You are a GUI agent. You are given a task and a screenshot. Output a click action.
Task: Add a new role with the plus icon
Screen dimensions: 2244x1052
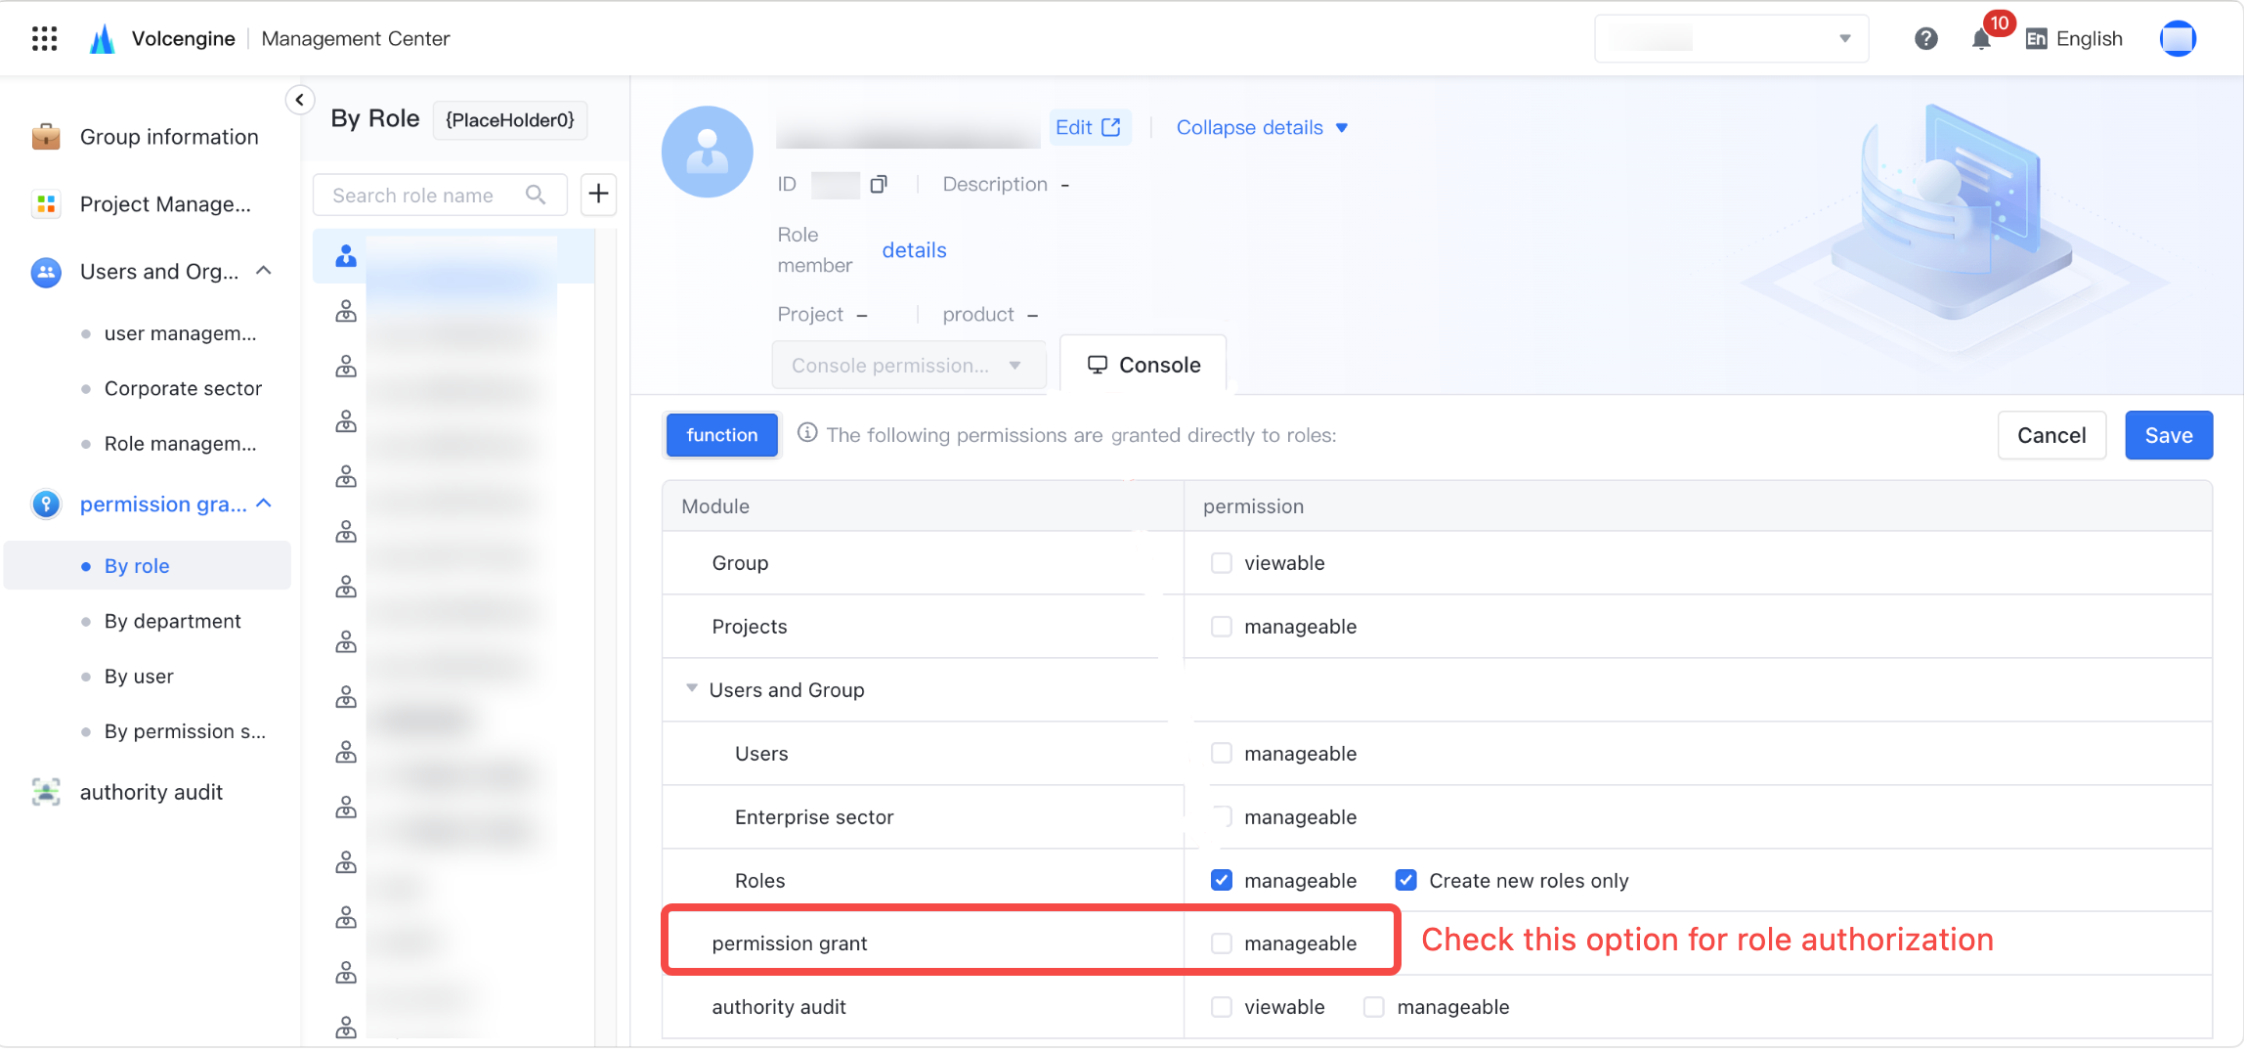point(598,195)
